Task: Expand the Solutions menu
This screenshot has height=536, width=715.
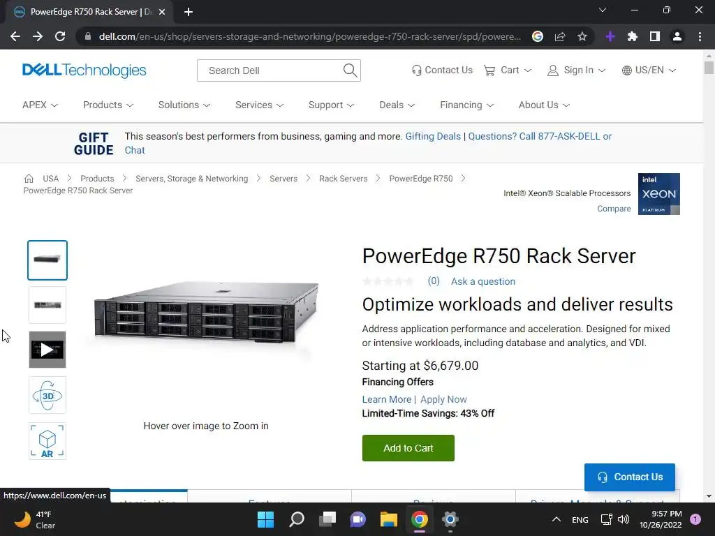Action: [x=184, y=105]
